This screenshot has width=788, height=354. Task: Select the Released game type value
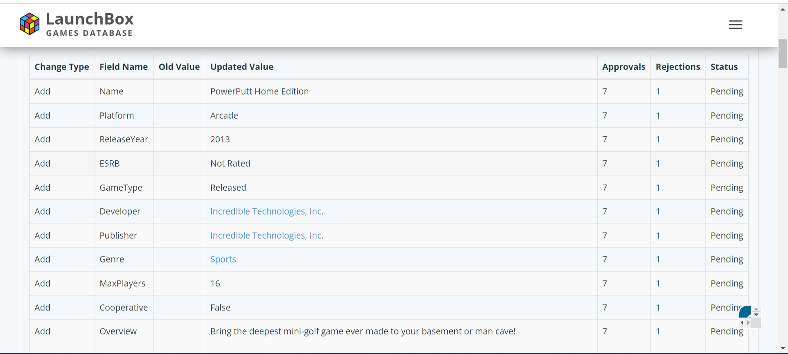coord(228,187)
